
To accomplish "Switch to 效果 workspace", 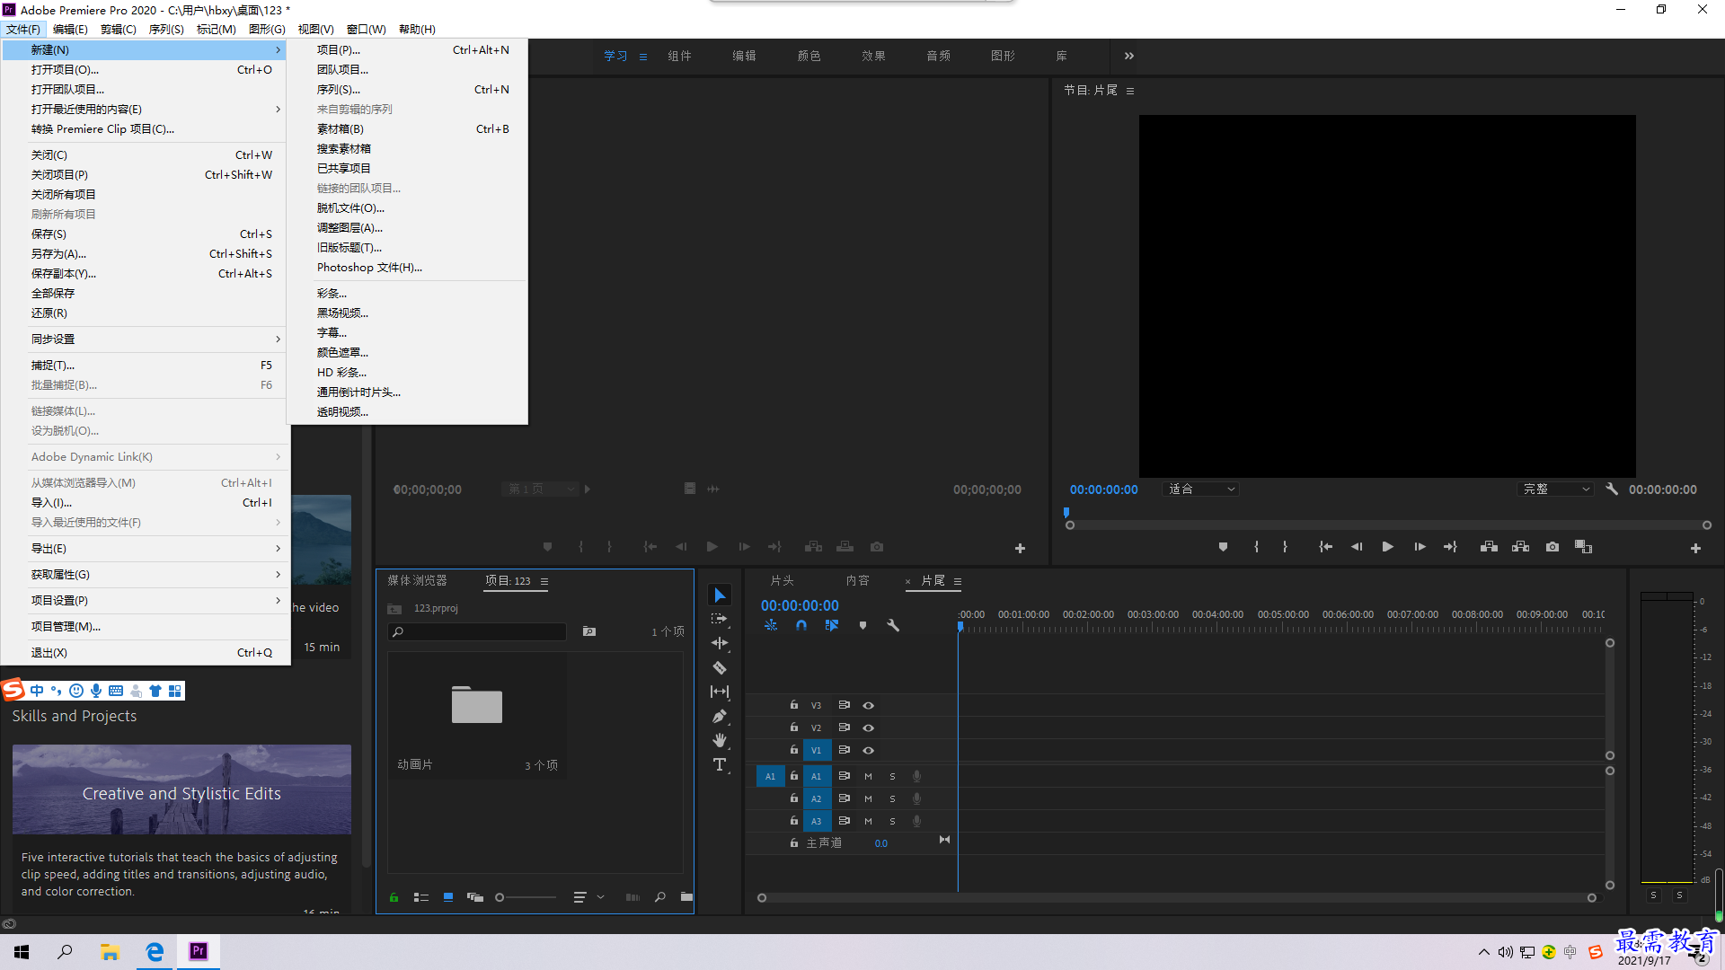I will [873, 56].
